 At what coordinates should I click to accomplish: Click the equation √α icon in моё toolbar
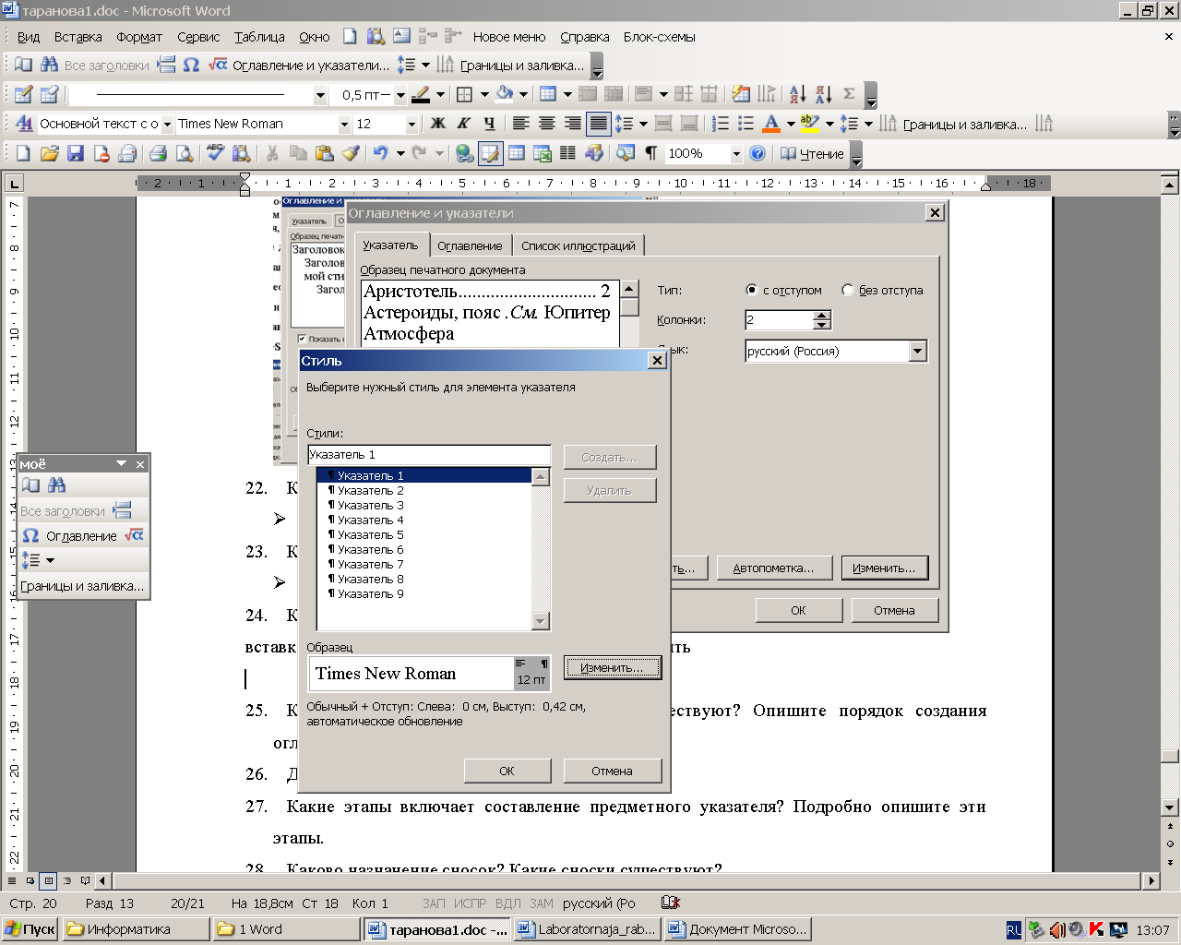(135, 535)
